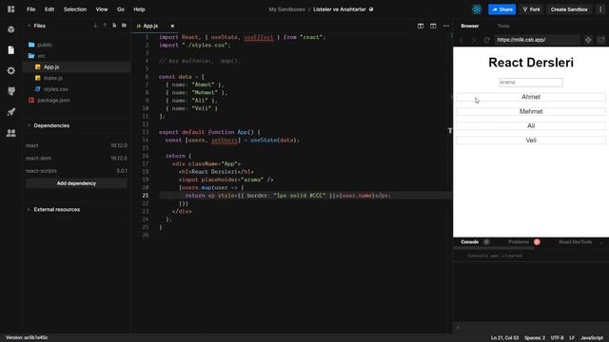609x342 pixels.
Task: Click the Create Sandbox button
Action: coord(569,9)
